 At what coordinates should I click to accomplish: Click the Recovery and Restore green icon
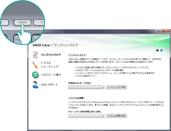coord(35,75)
